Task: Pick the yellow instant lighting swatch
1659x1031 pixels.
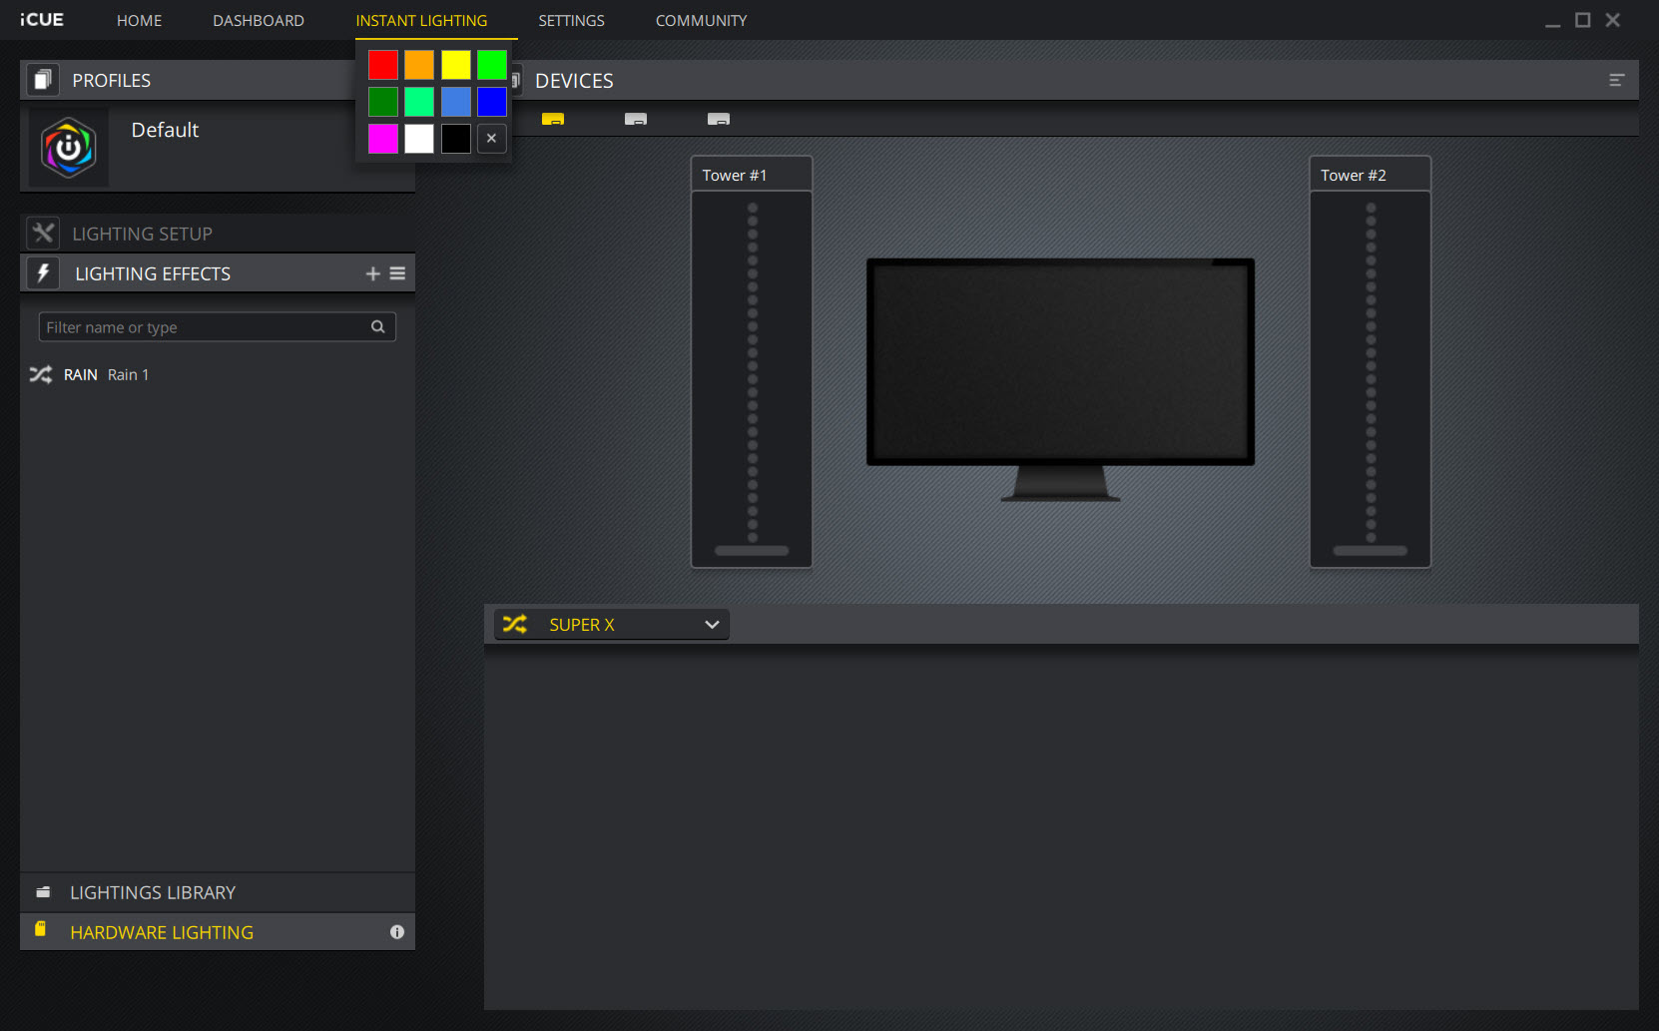Action: (456, 65)
